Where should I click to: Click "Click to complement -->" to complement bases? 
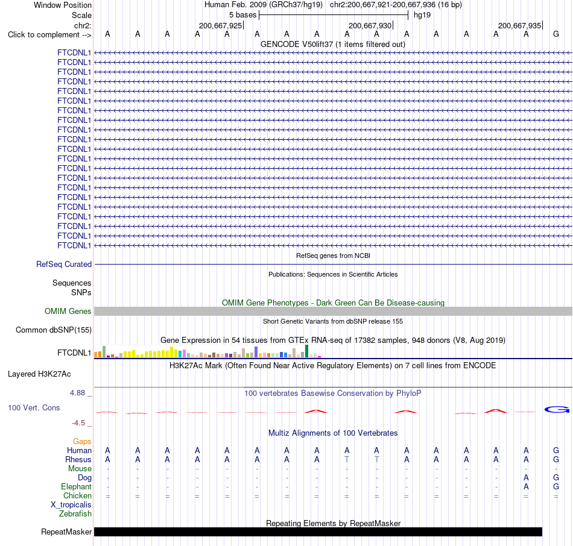pos(49,35)
